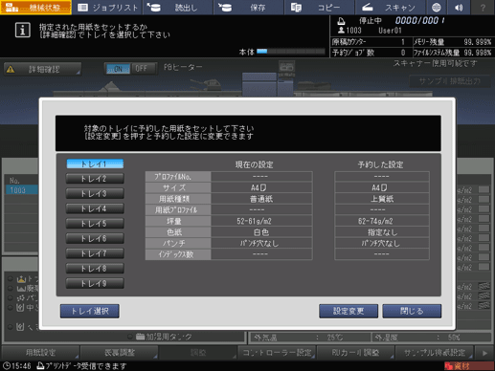Click the question mark help icon

pyautogui.click(x=483, y=8)
